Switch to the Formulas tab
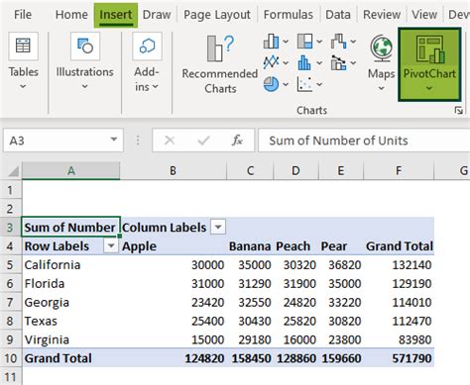The width and height of the screenshot is (470, 385). pyautogui.click(x=289, y=15)
